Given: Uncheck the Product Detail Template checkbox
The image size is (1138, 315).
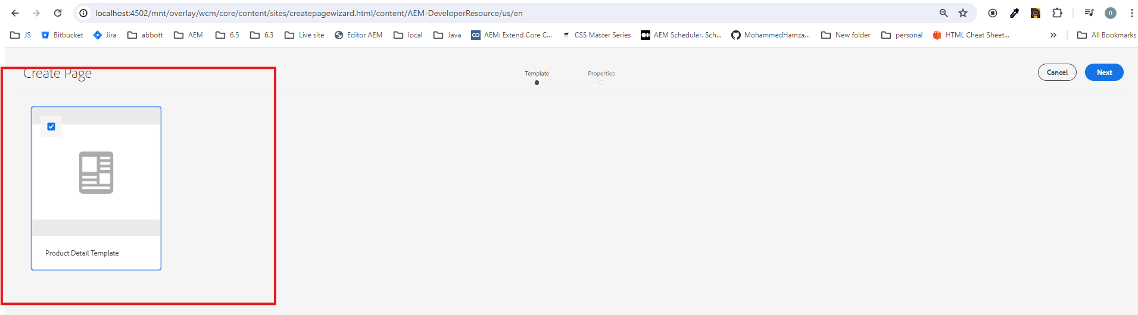Looking at the screenshot, I should click(x=51, y=127).
